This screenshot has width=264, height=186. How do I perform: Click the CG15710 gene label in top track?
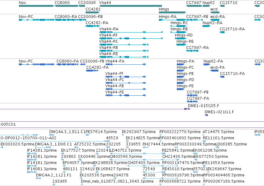(x=228, y=3)
